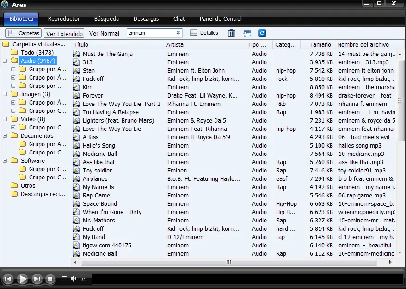Screen dimensions: 406x289
Task: Click the trash can delete icon
Action: [232, 33]
